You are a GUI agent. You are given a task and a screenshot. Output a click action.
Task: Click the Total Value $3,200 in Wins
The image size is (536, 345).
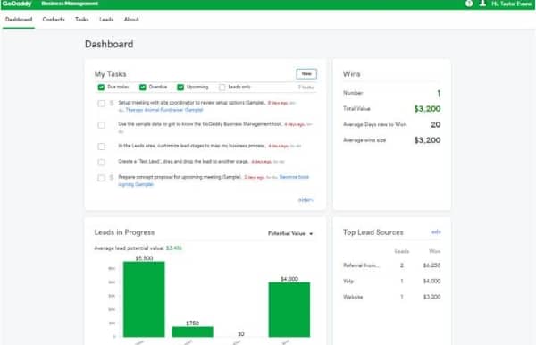[x=427, y=109]
